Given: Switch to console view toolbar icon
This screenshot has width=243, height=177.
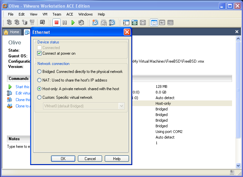Looking at the screenshot, I should 162,23.
